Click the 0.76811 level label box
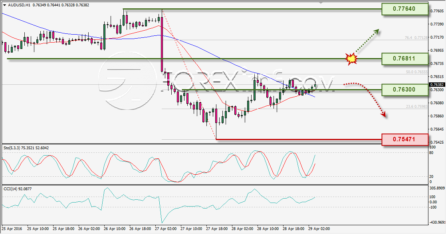446x234 pixels. pos(405,59)
